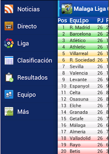Tap the Malaga crest app icon
This screenshot has height=154, width=109.
pos(67,9)
